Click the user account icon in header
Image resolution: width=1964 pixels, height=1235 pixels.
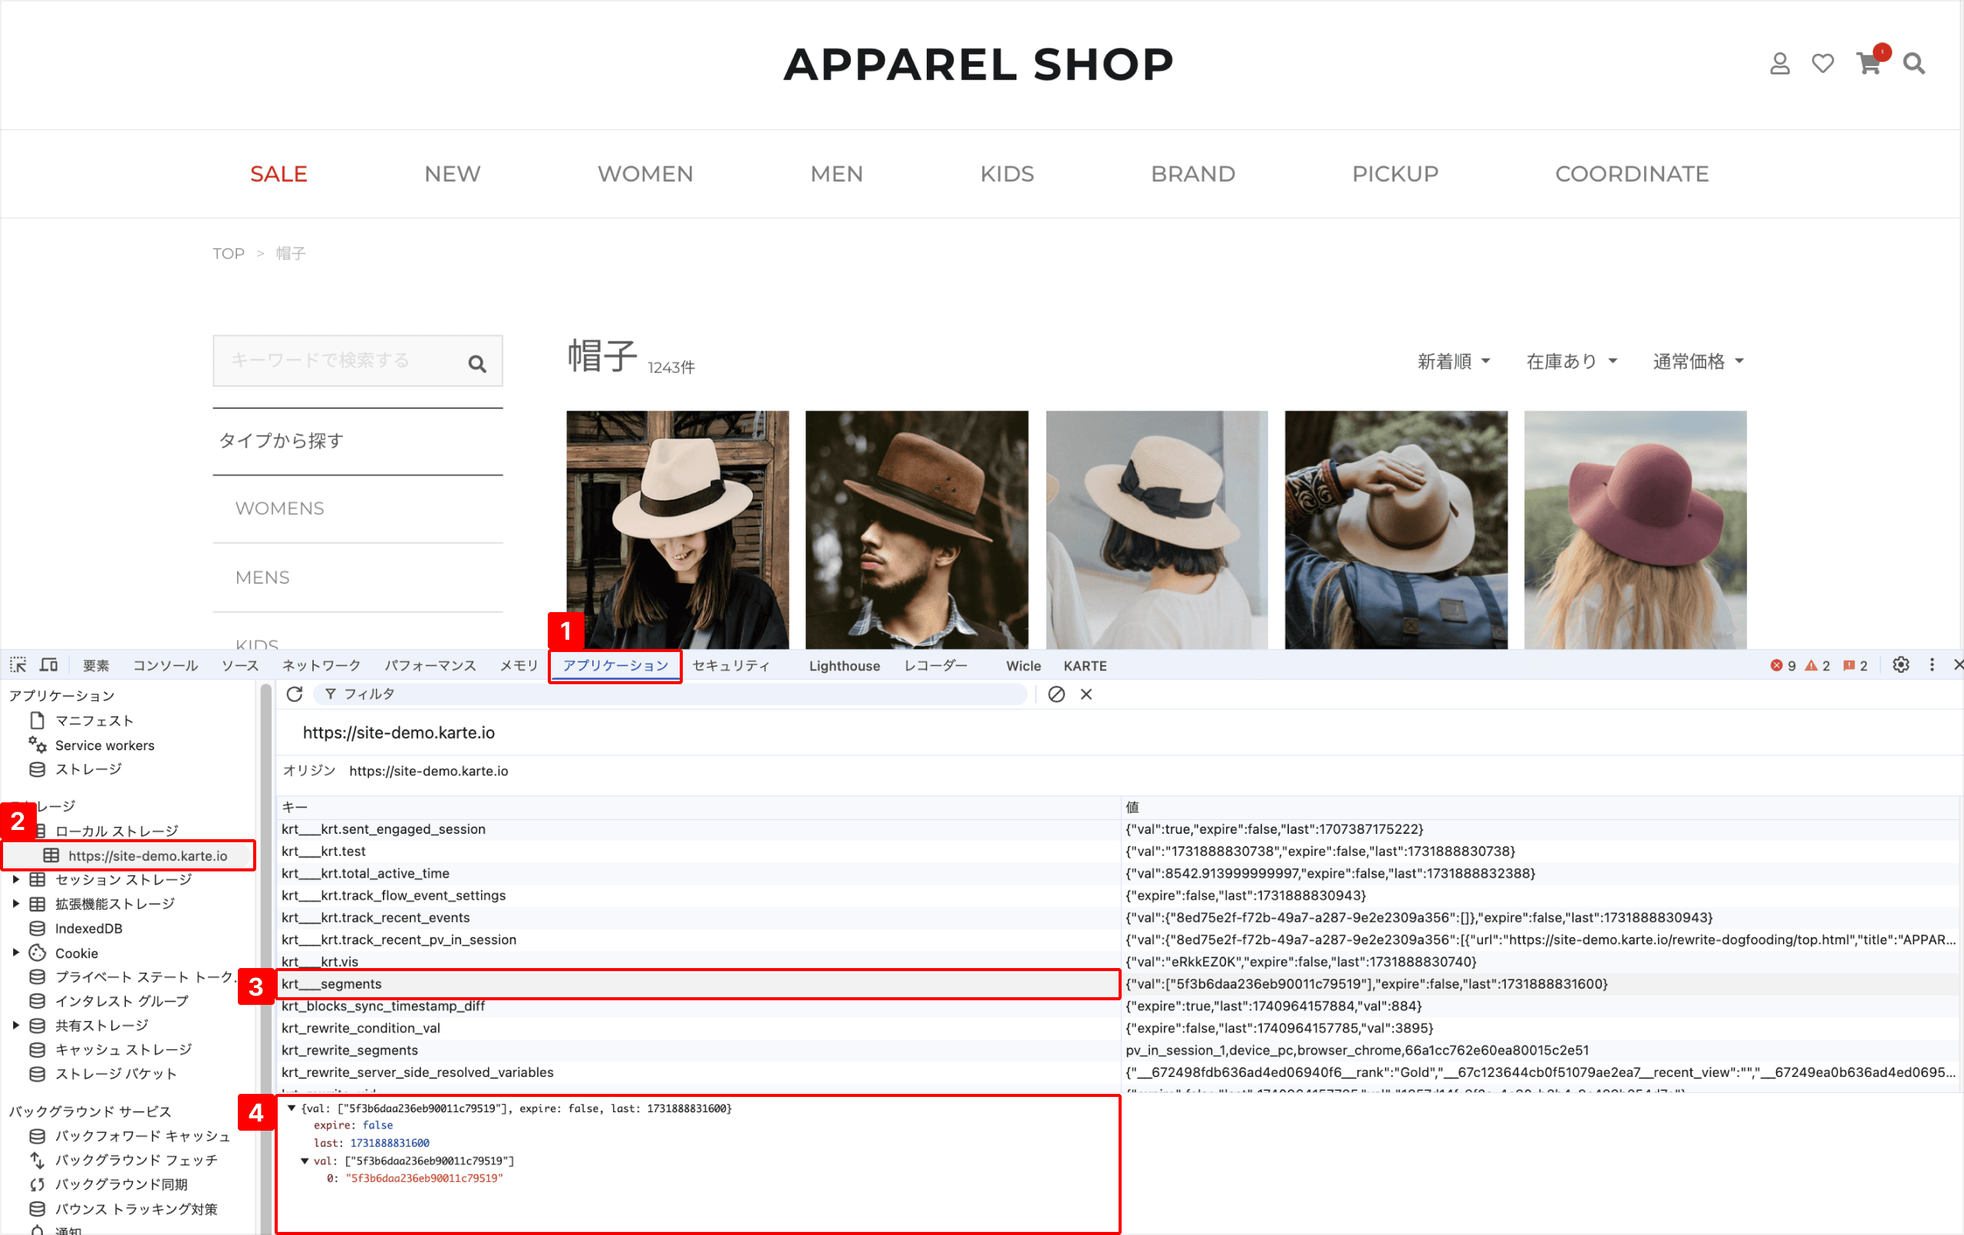click(1779, 64)
